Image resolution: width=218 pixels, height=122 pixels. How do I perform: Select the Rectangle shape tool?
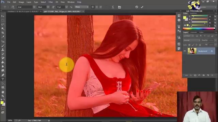click(x=3, y=87)
